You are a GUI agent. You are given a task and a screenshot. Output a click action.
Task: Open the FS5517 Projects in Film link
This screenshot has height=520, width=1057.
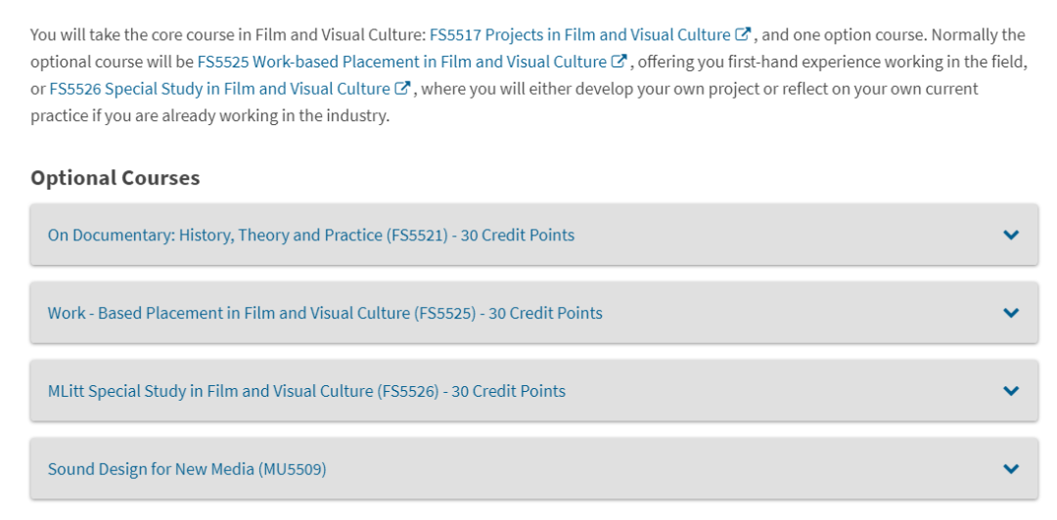pyautogui.click(x=579, y=35)
